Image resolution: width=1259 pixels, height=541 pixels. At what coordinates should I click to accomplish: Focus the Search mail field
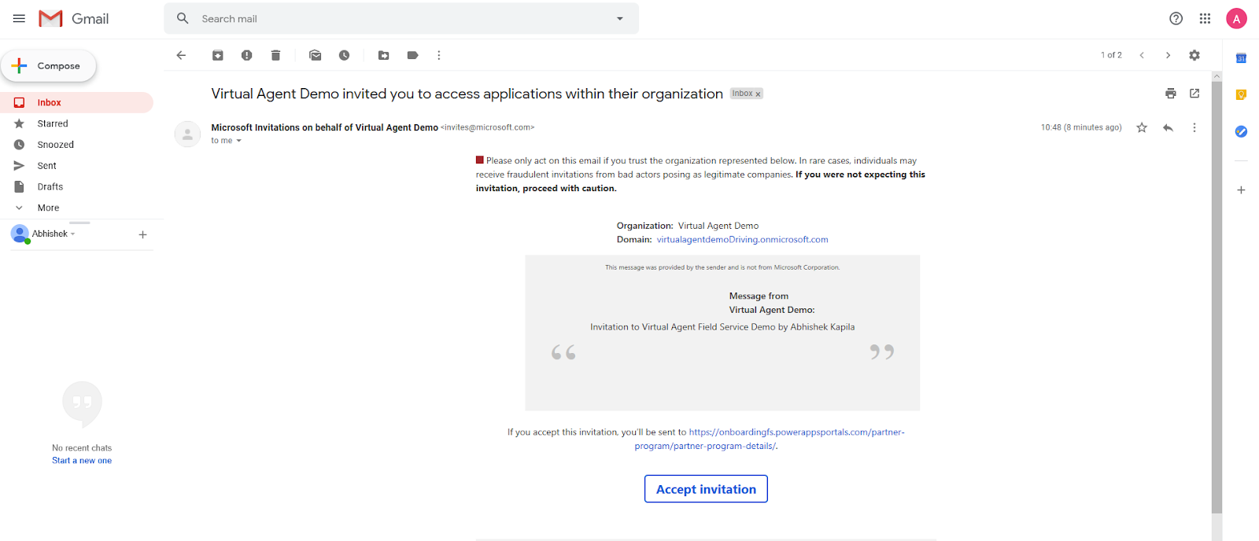[401, 18]
